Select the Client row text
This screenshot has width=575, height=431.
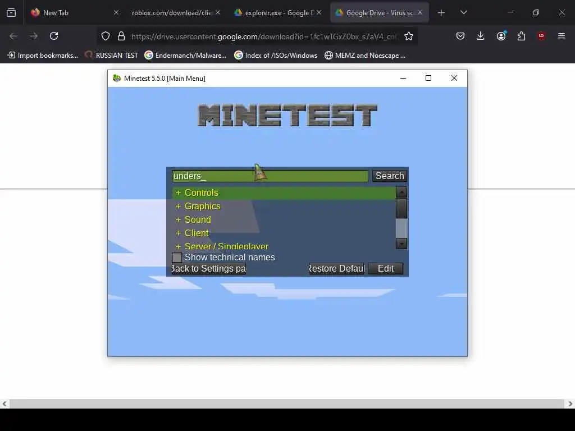point(197,233)
